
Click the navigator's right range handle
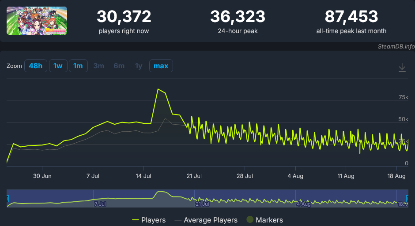(407, 199)
